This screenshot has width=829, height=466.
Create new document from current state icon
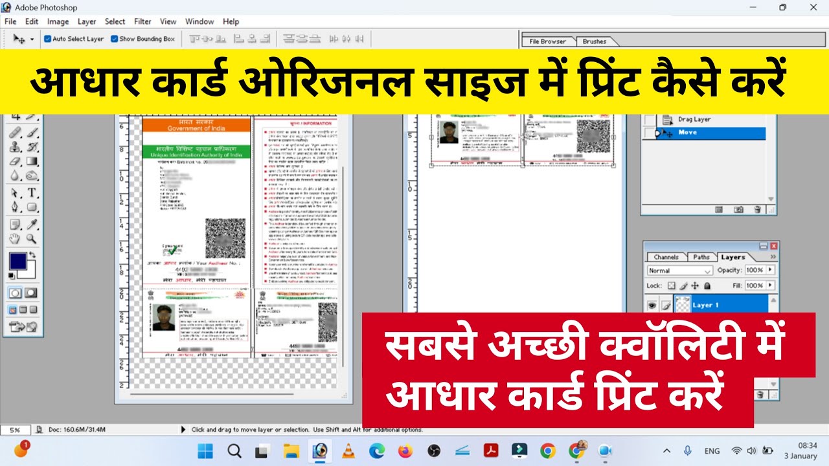pos(719,210)
